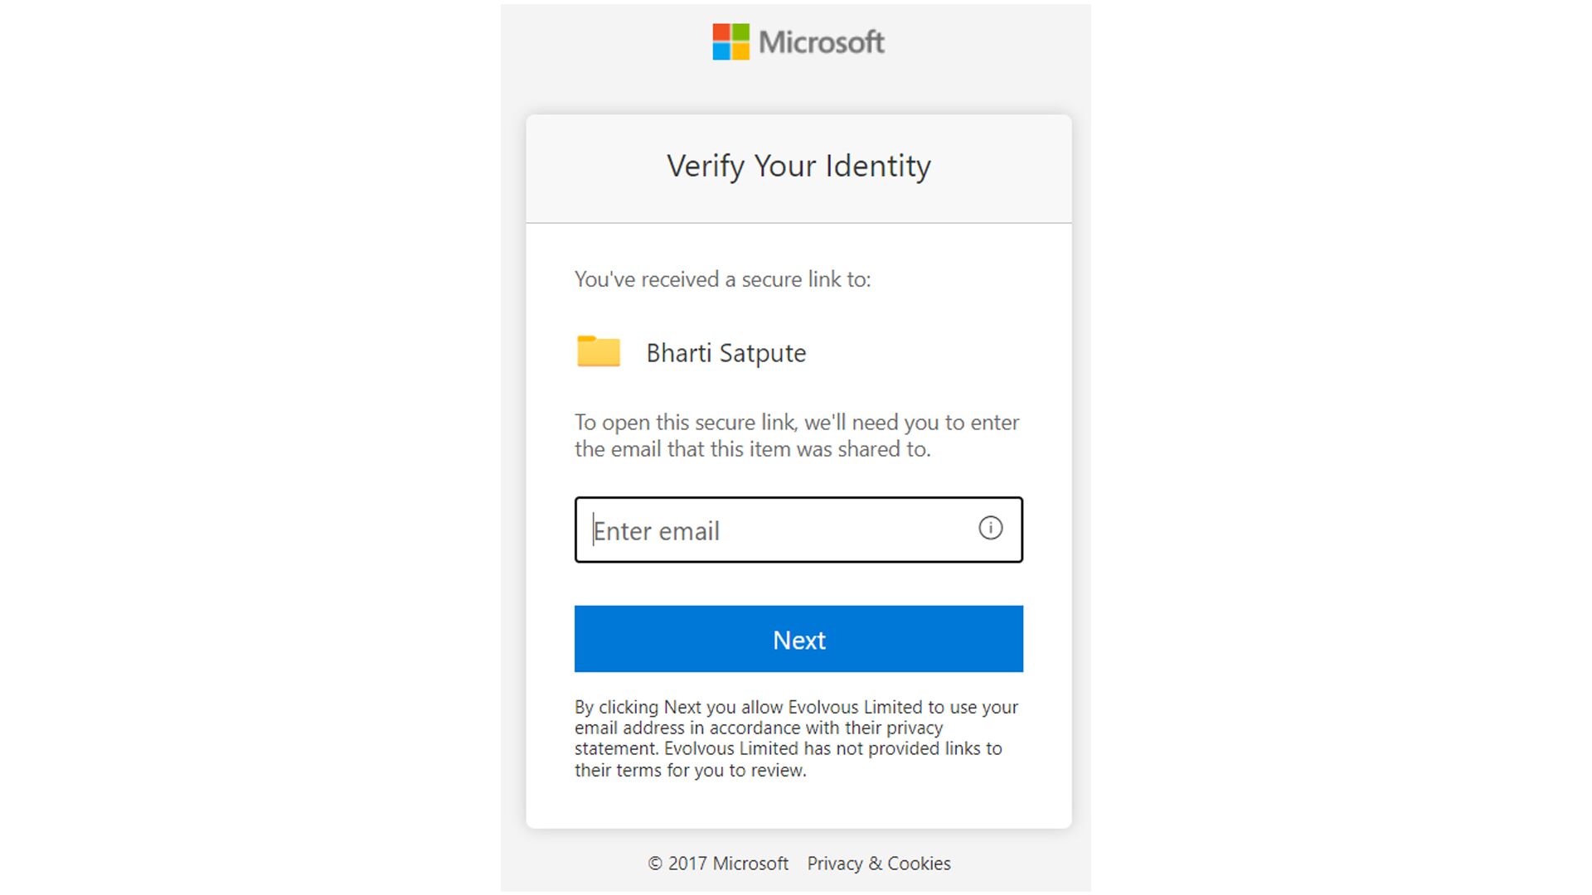The height and width of the screenshot is (895, 1592).
Task: Click empty white margin left of the page
Action: click(249, 447)
